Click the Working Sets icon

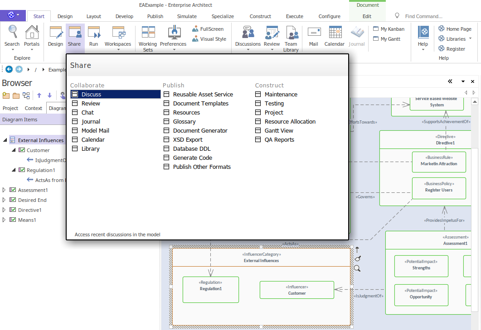(x=148, y=33)
